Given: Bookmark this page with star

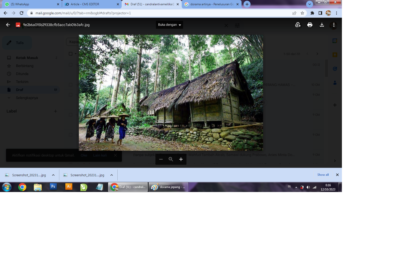Looking at the screenshot, I should pyautogui.click(x=302, y=13).
